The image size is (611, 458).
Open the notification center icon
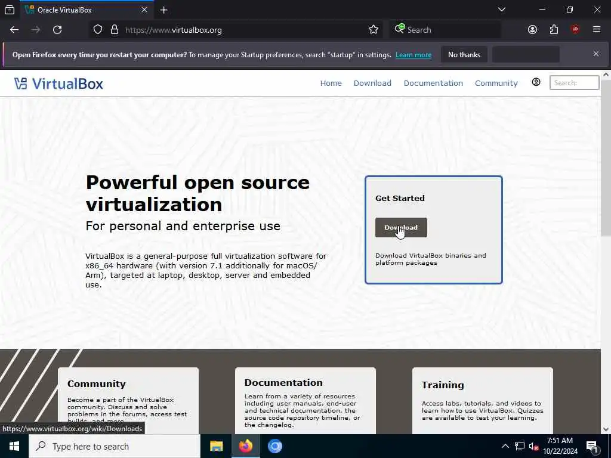[x=593, y=447]
